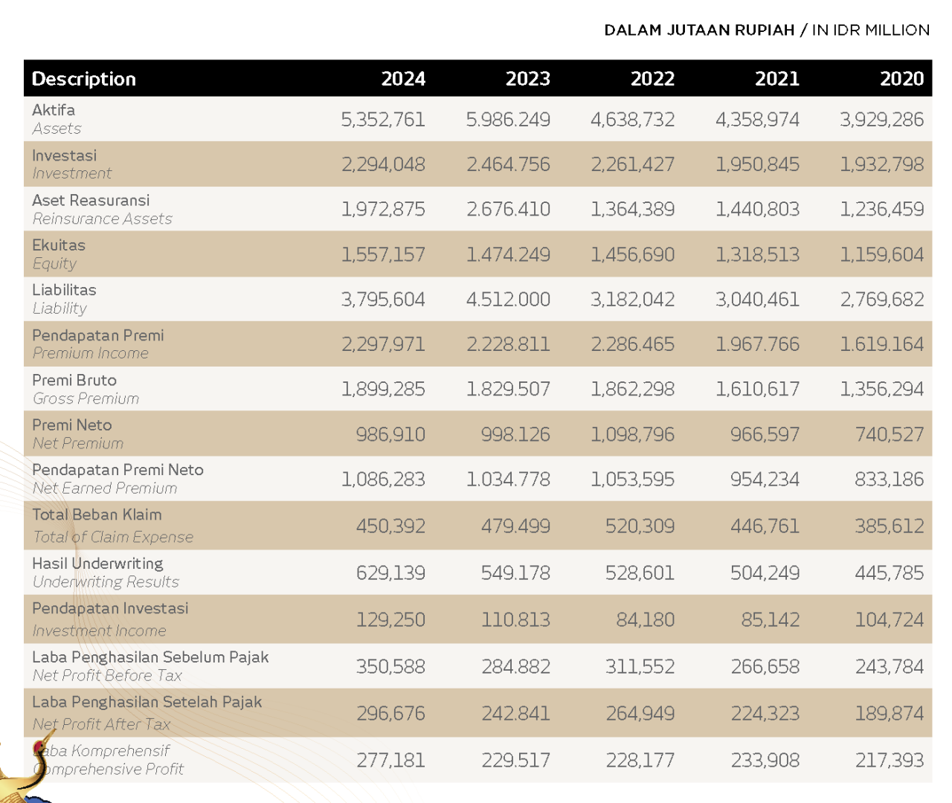The image size is (952, 803).
Task: Click the 2020 column header
Action: pyautogui.click(x=901, y=79)
